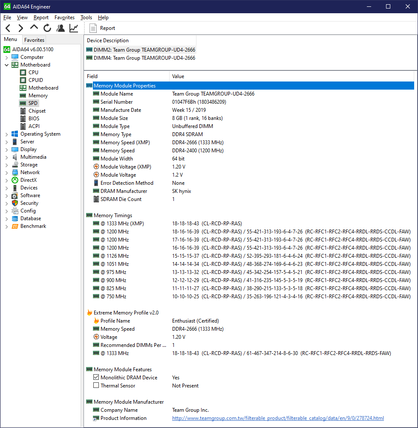Expand the Operating System node
418x428 pixels.
[x=6, y=134]
